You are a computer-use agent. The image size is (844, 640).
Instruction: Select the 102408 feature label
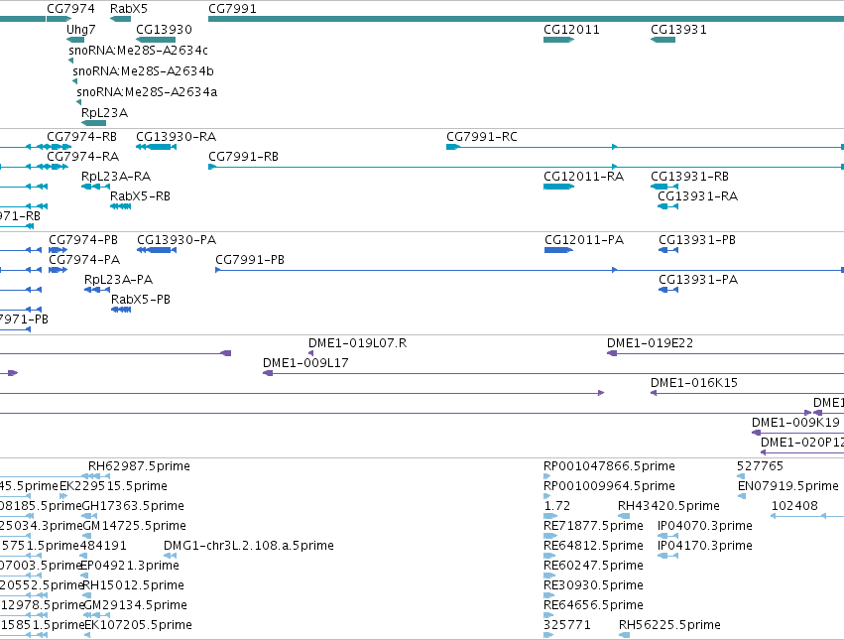(x=794, y=506)
